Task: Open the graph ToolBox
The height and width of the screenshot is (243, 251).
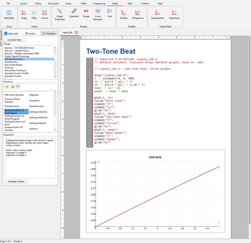Action: (124, 15)
